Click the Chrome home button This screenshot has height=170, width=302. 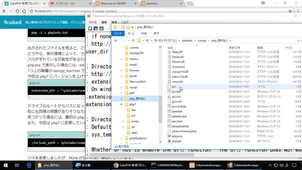24,11
